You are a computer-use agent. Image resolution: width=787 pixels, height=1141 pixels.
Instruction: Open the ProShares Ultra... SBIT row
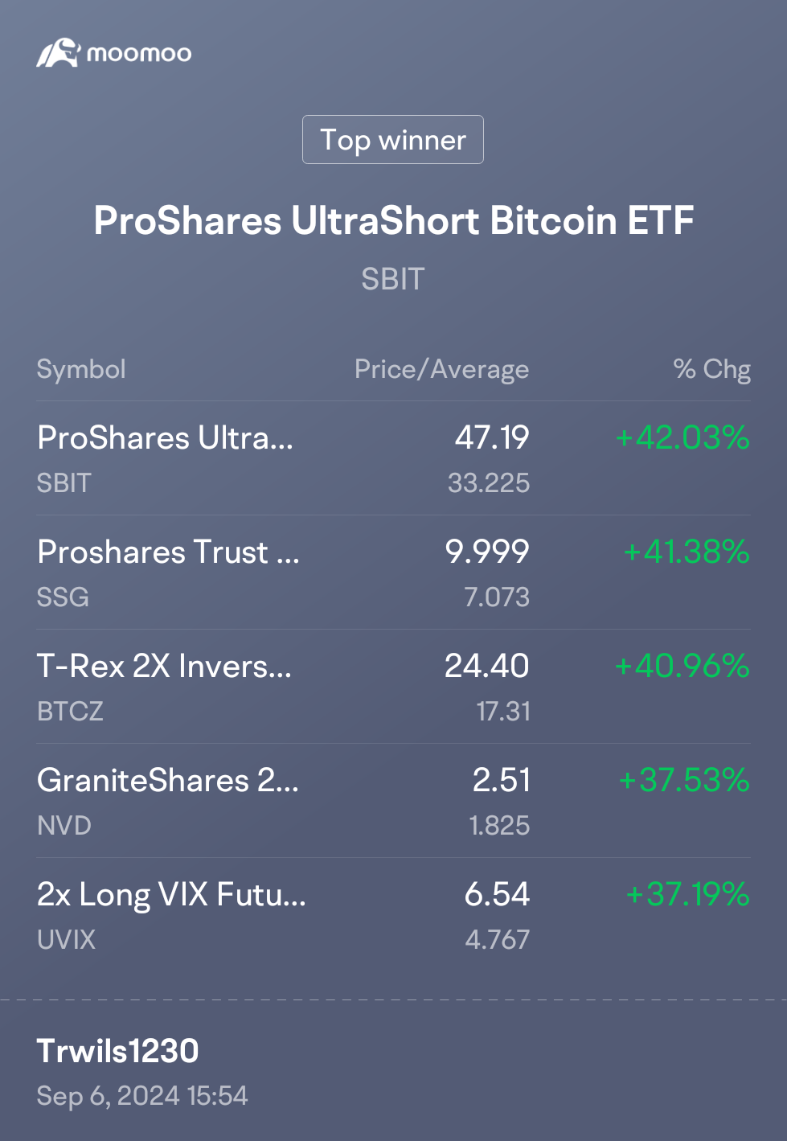(x=394, y=458)
